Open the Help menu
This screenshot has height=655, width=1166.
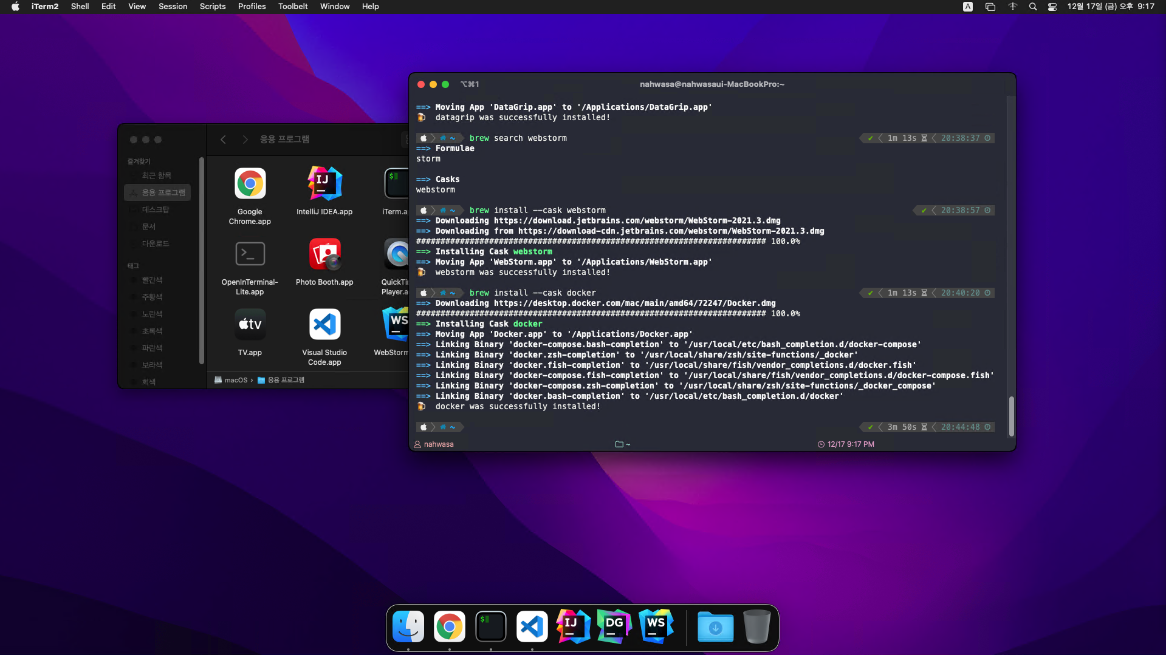370,7
